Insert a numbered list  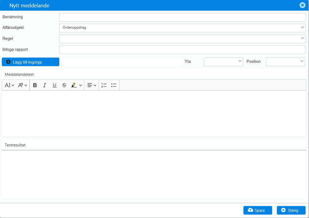pos(104,85)
